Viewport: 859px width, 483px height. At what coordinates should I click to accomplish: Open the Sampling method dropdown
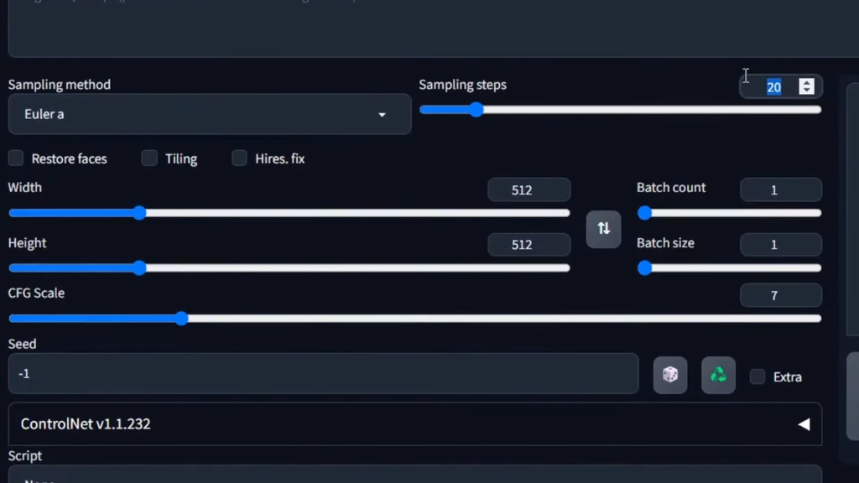tap(382, 114)
